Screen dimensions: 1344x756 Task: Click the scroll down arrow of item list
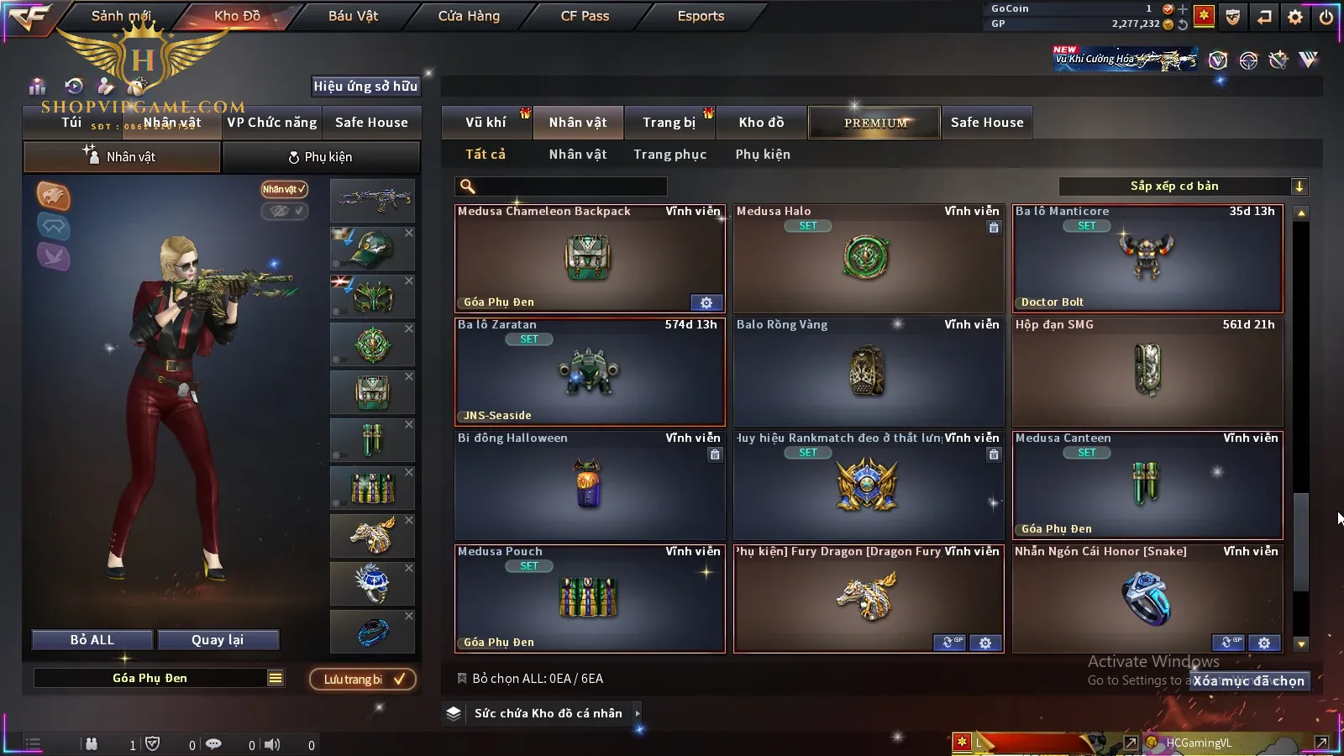1301,644
